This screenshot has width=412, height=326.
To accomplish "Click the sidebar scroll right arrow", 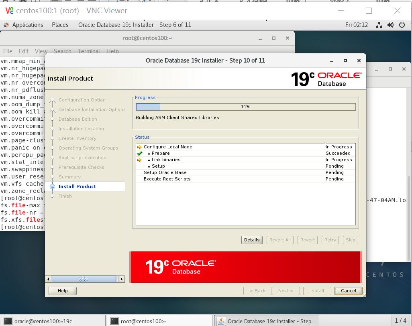I will click(x=121, y=279).
